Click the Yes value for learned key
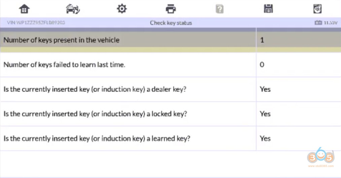Viewport: 341px width, 178px height. click(x=265, y=139)
